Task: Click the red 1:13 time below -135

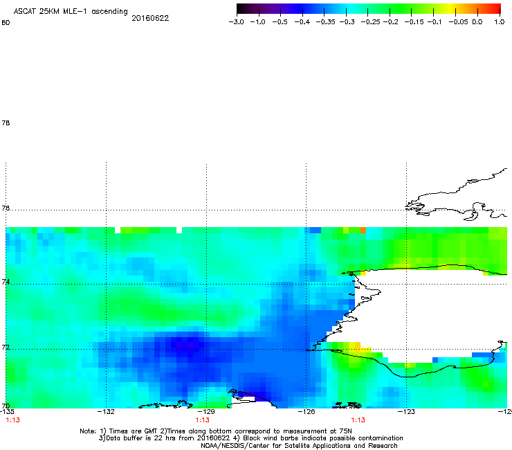Action: click(12, 420)
